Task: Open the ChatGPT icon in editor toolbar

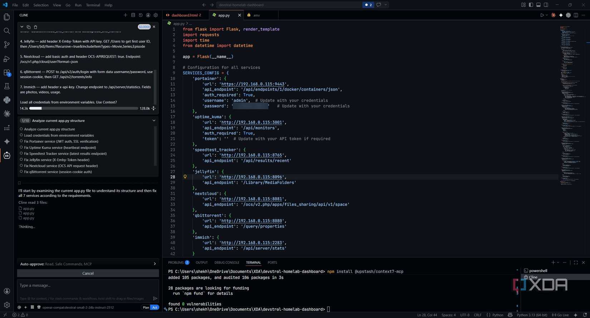Action: [x=568, y=15]
